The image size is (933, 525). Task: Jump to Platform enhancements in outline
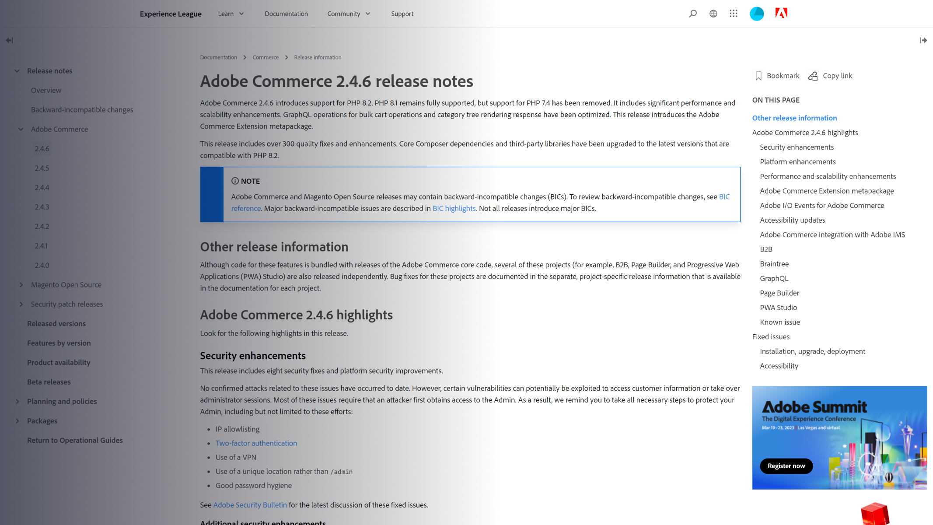(x=797, y=162)
